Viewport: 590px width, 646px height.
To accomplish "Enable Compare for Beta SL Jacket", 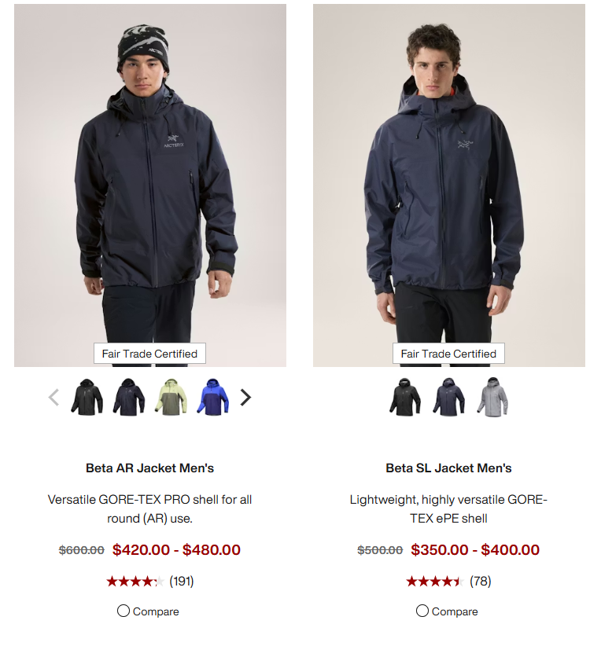I will coord(422,611).
